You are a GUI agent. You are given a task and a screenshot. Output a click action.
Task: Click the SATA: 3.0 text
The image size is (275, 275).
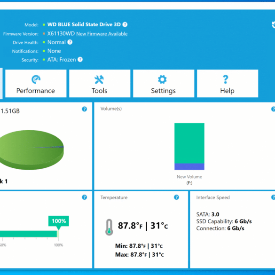click(x=208, y=214)
